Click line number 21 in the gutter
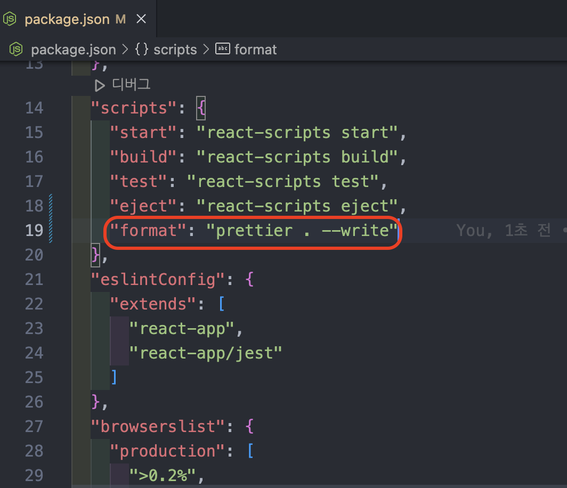 click(34, 279)
